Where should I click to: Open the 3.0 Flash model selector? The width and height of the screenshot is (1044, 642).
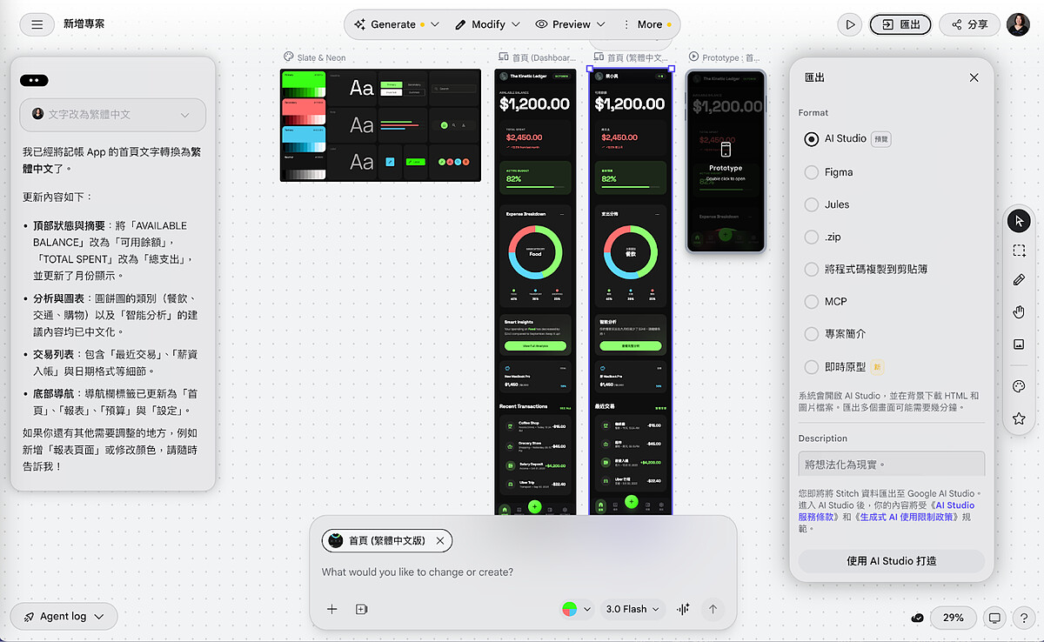[x=631, y=609]
